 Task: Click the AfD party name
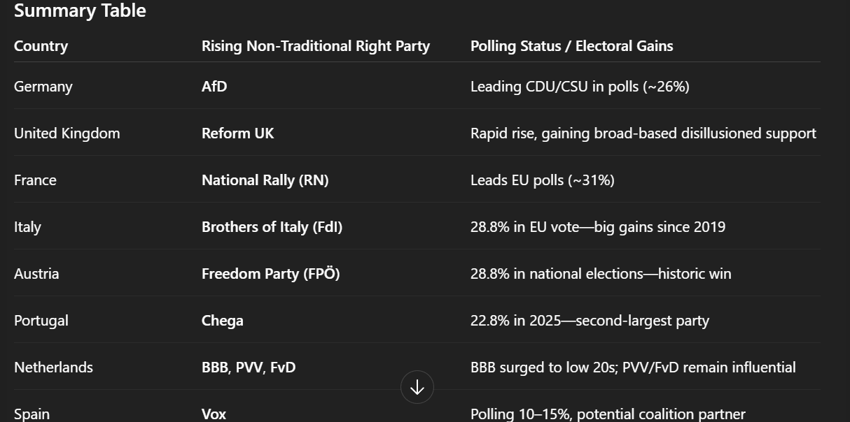point(214,87)
